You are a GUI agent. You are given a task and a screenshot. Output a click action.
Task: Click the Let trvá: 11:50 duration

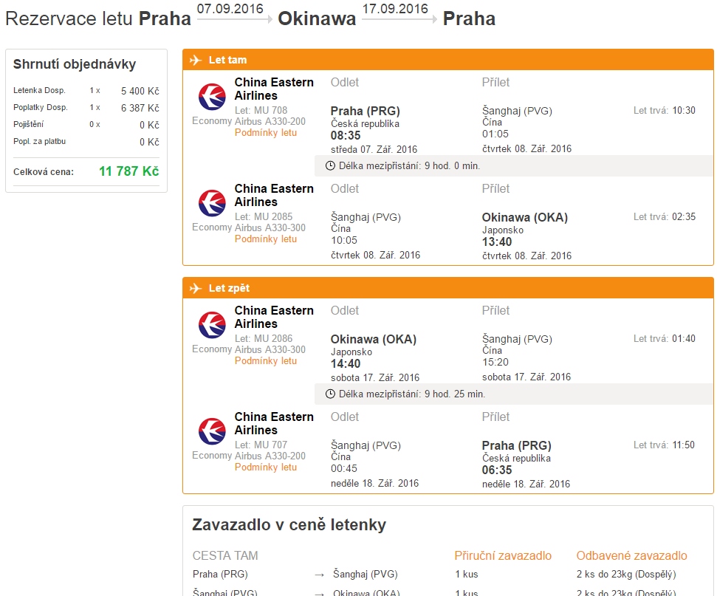point(664,445)
